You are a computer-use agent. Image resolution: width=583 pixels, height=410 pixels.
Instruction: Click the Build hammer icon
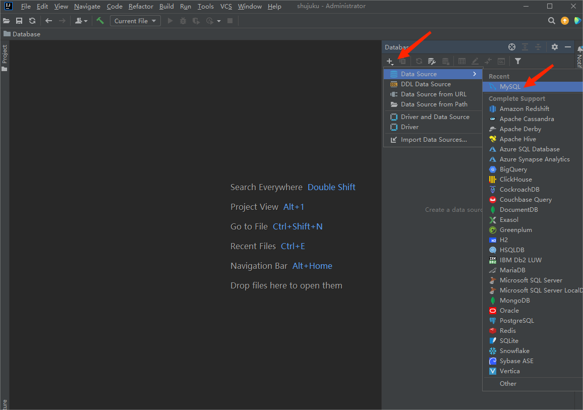pos(100,21)
